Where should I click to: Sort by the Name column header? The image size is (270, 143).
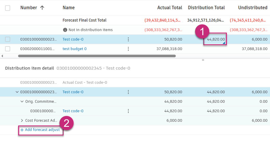[68, 8]
